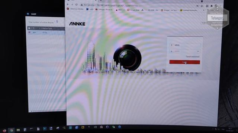Viewport: 238px width, 133px height.
Task: Open the saved password key icon
Action: click(x=197, y=6)
